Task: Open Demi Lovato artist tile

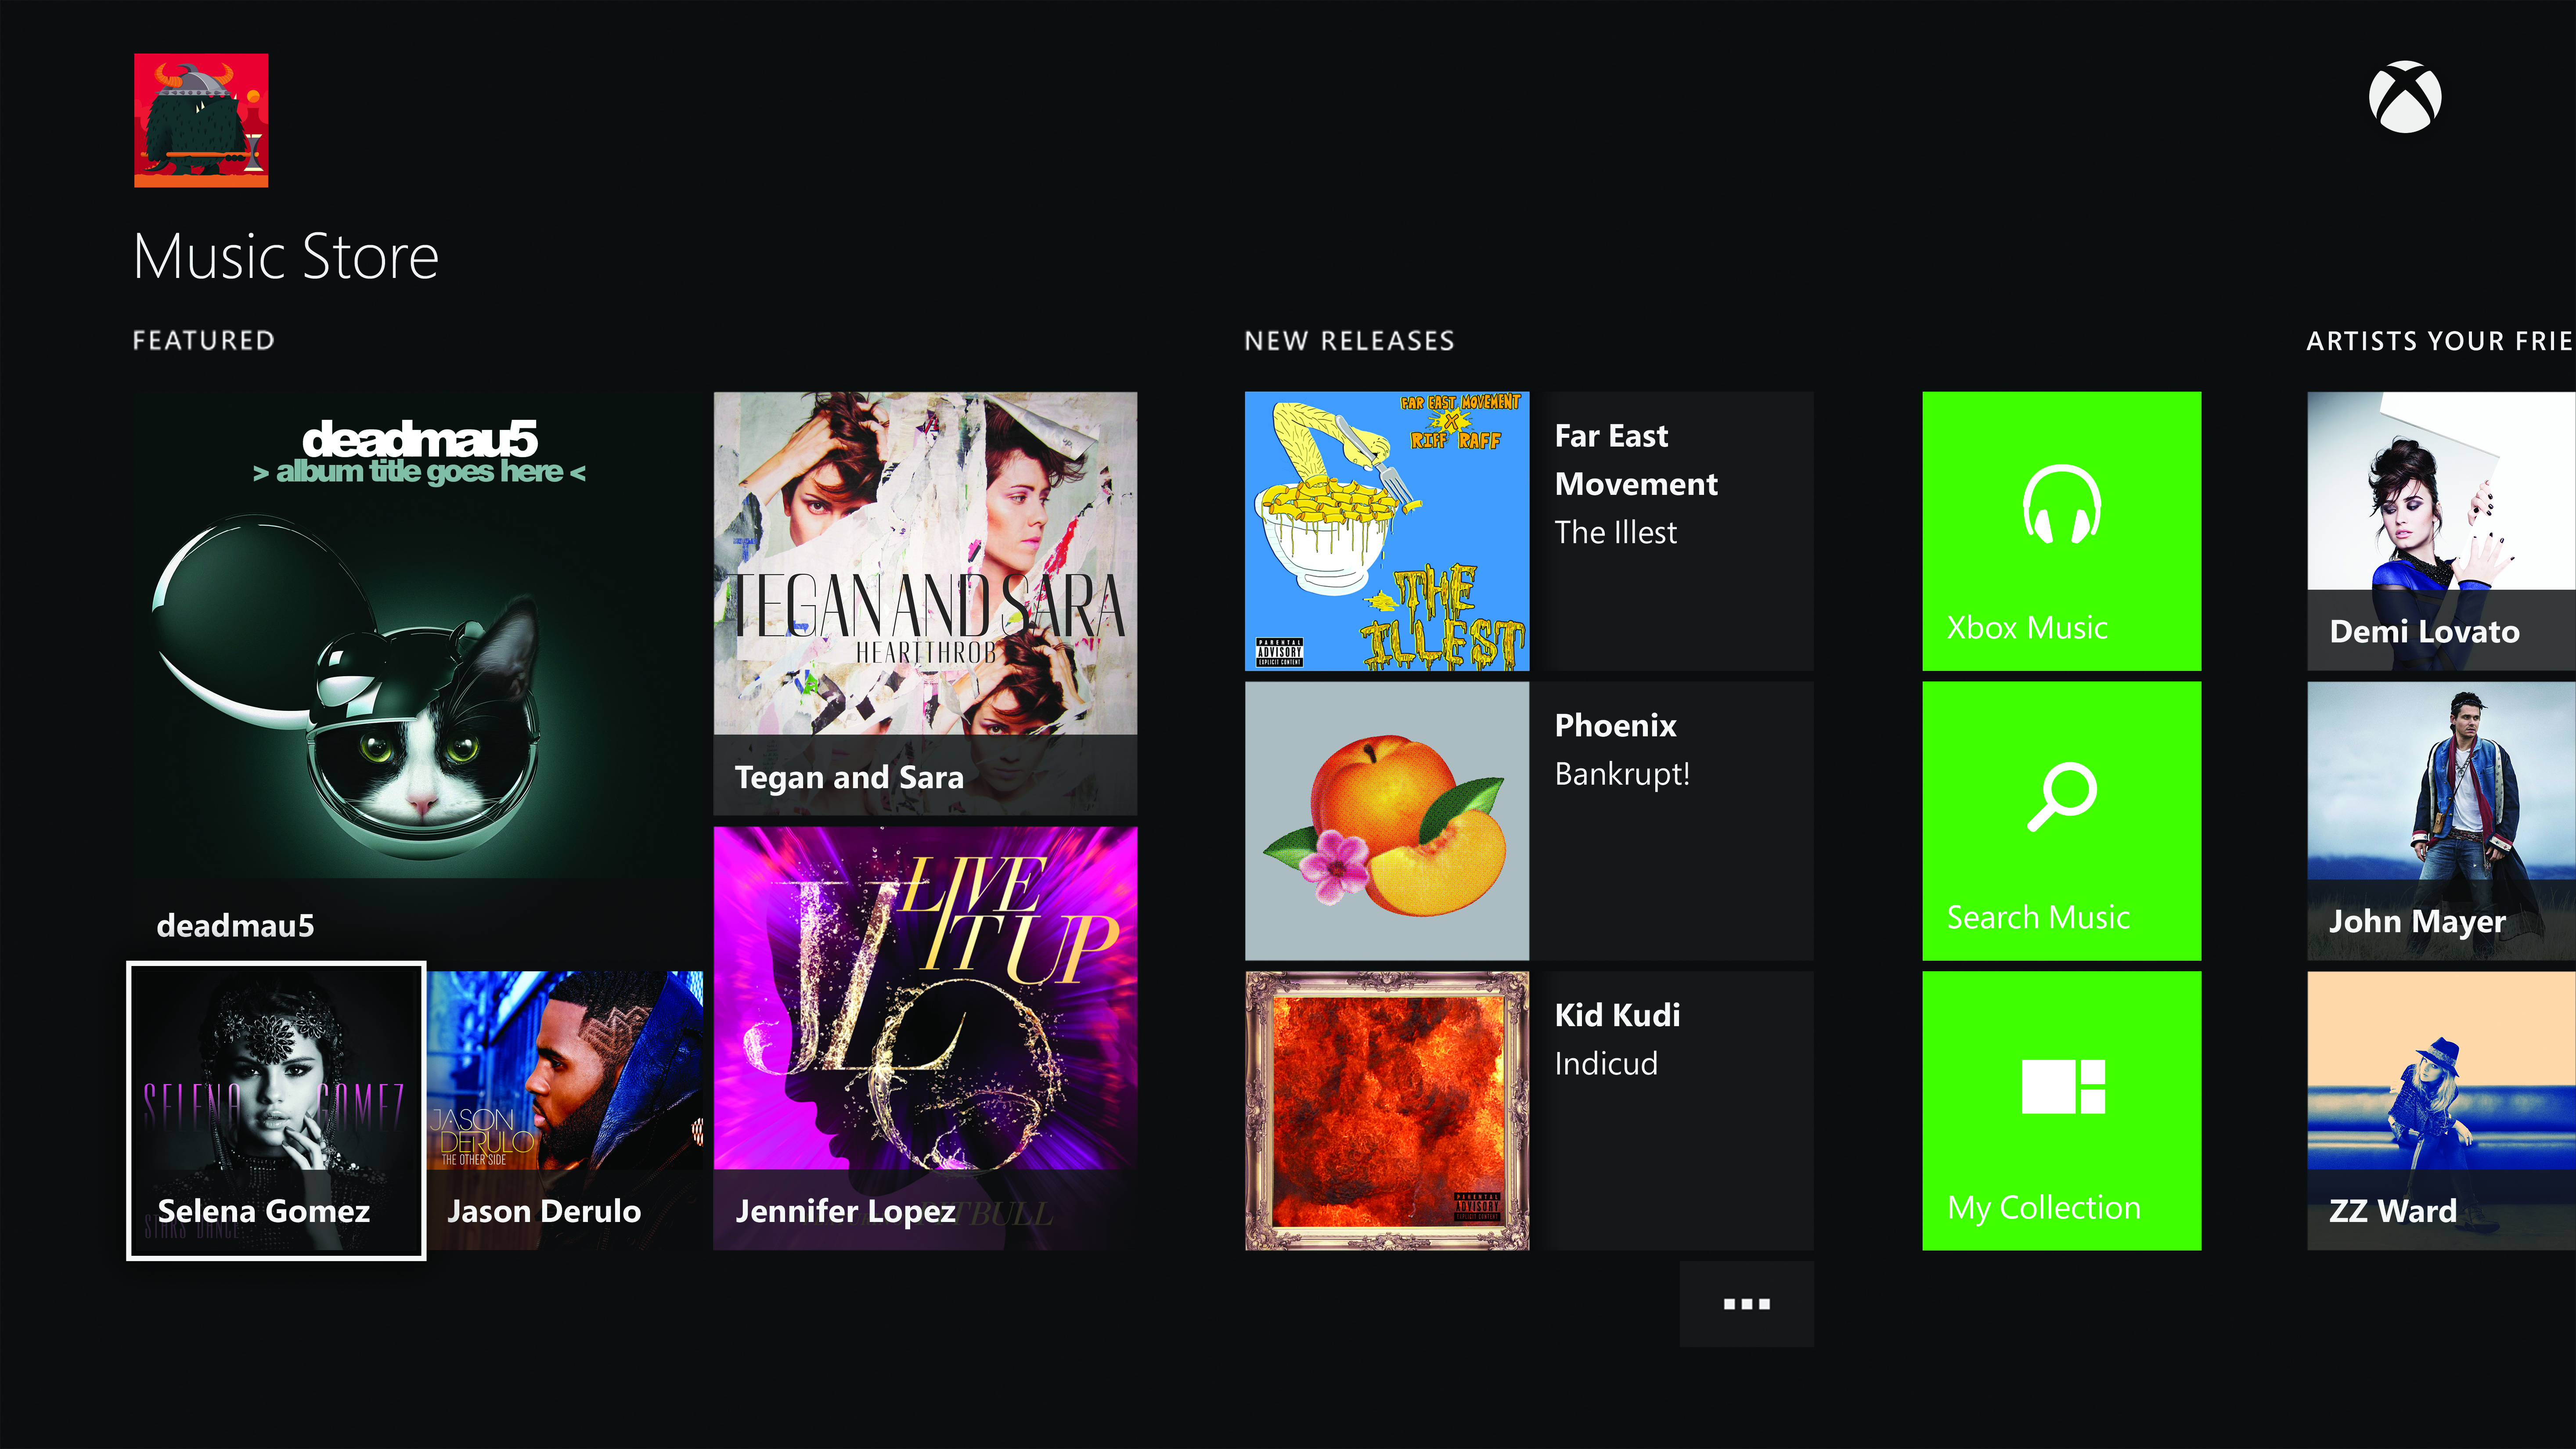Action: [2440, 530]
